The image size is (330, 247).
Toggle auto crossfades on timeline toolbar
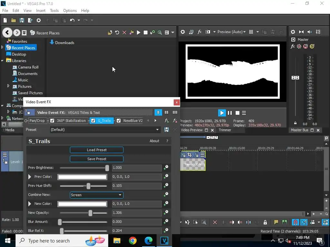click(304, 222)
